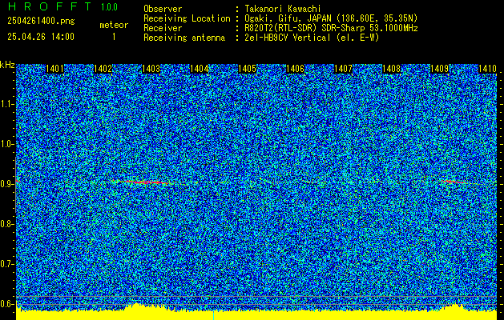Screen dimensions: 504x320
Task: Select the version number 1.0.0
Action: point(109,7)
